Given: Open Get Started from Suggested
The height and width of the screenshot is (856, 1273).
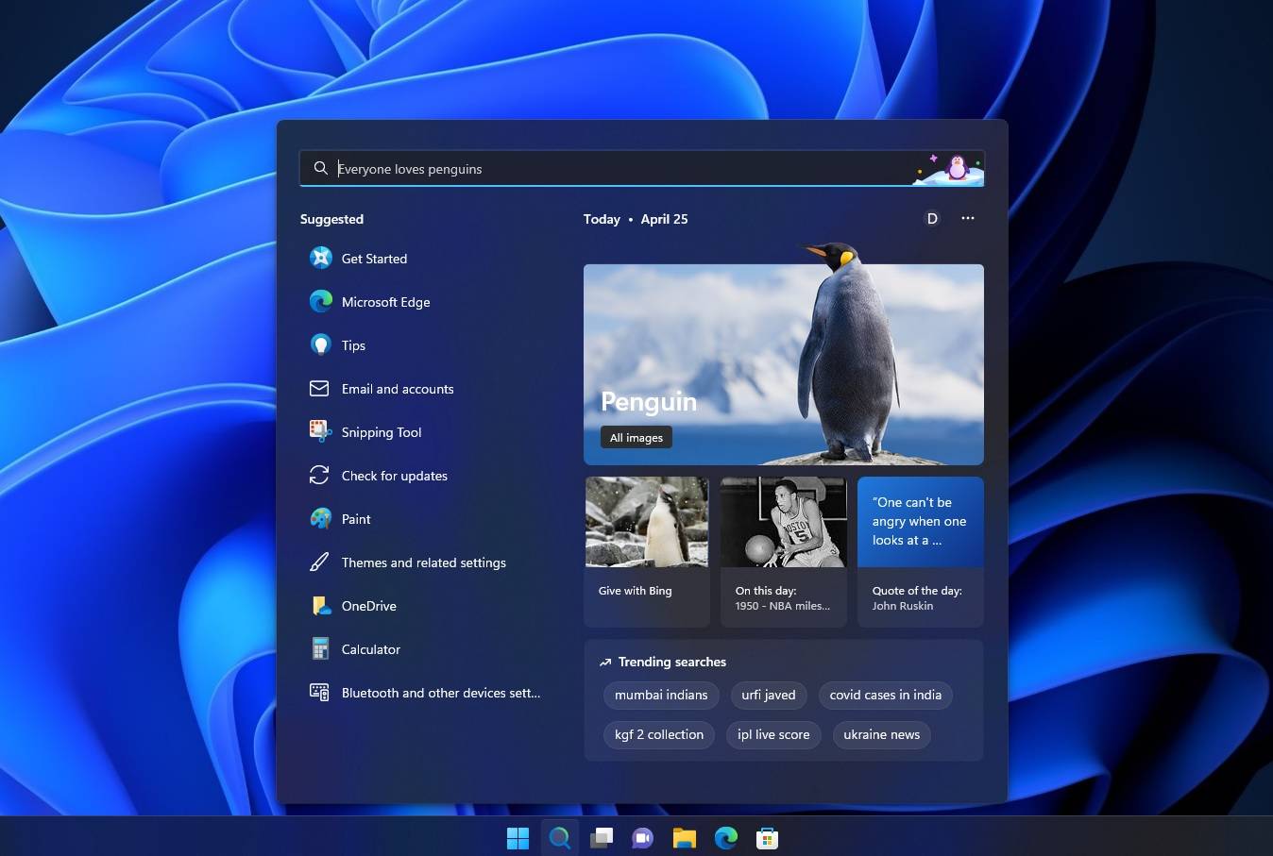Looking at the screenshot, I should pos(374,258).
